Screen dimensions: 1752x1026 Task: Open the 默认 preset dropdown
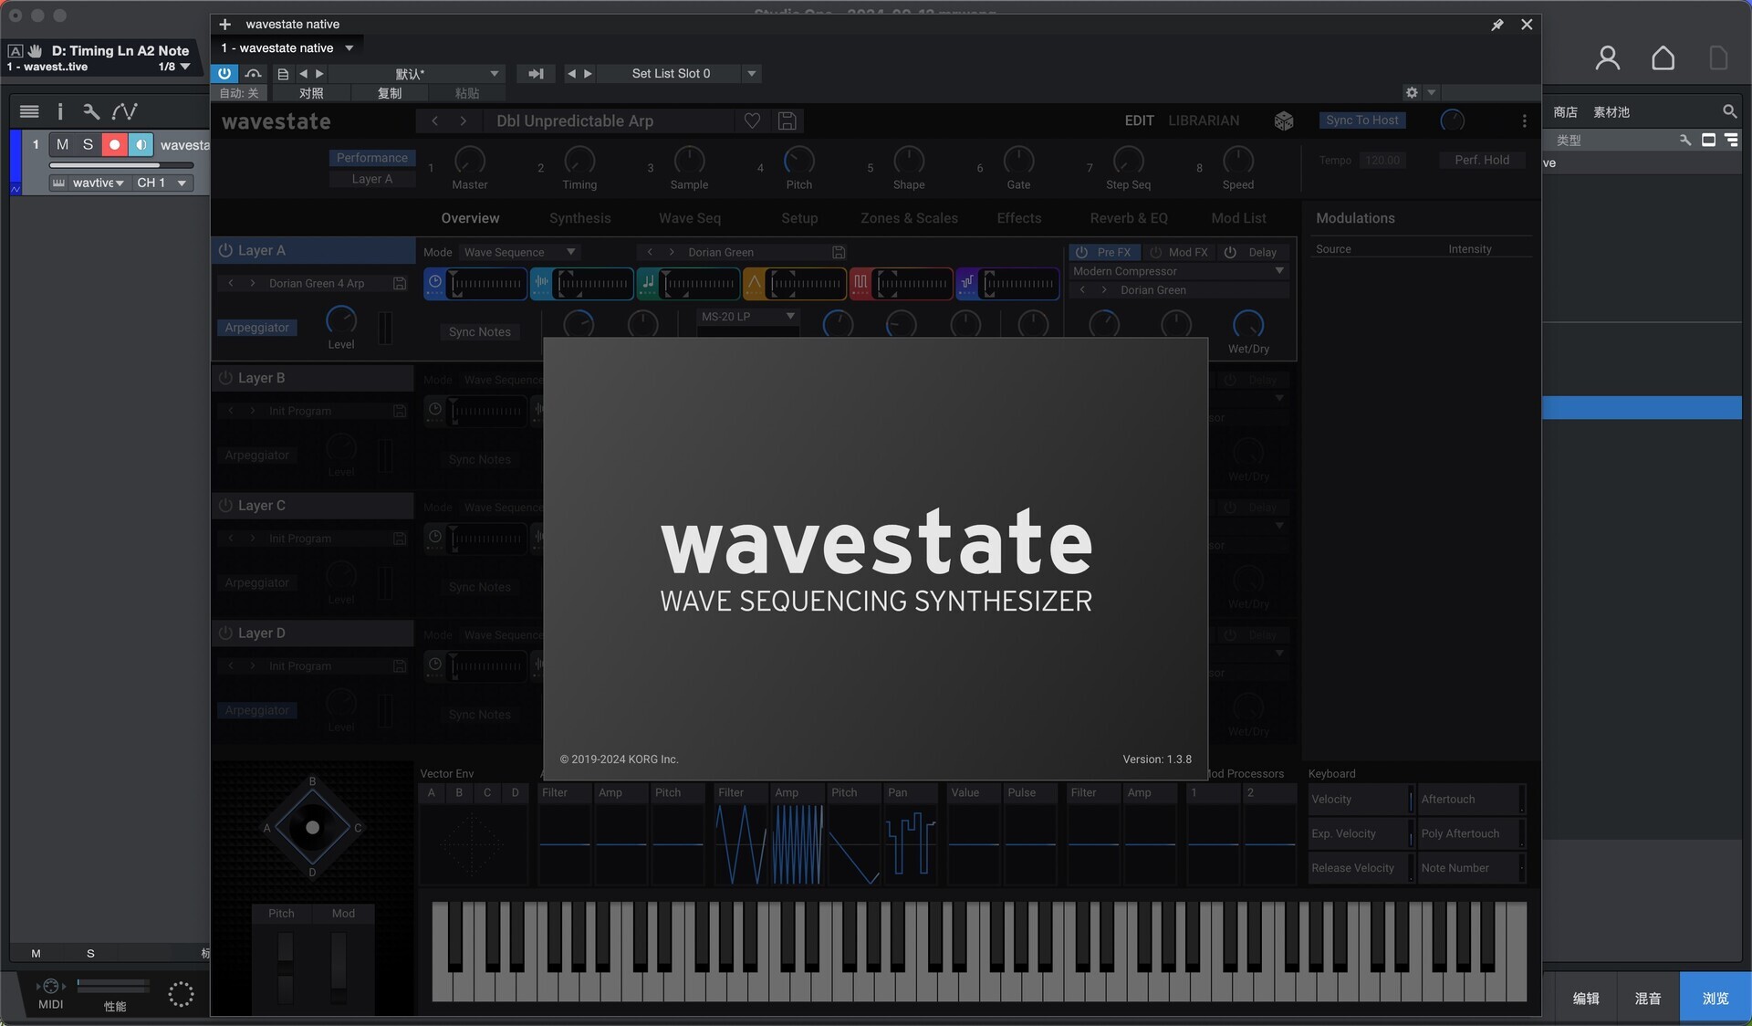(x=495, y=74)
